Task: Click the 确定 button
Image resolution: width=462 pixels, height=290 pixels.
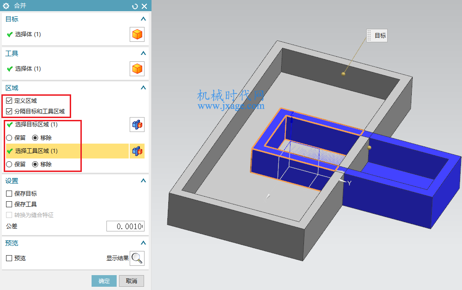Action: click(104, 281)
